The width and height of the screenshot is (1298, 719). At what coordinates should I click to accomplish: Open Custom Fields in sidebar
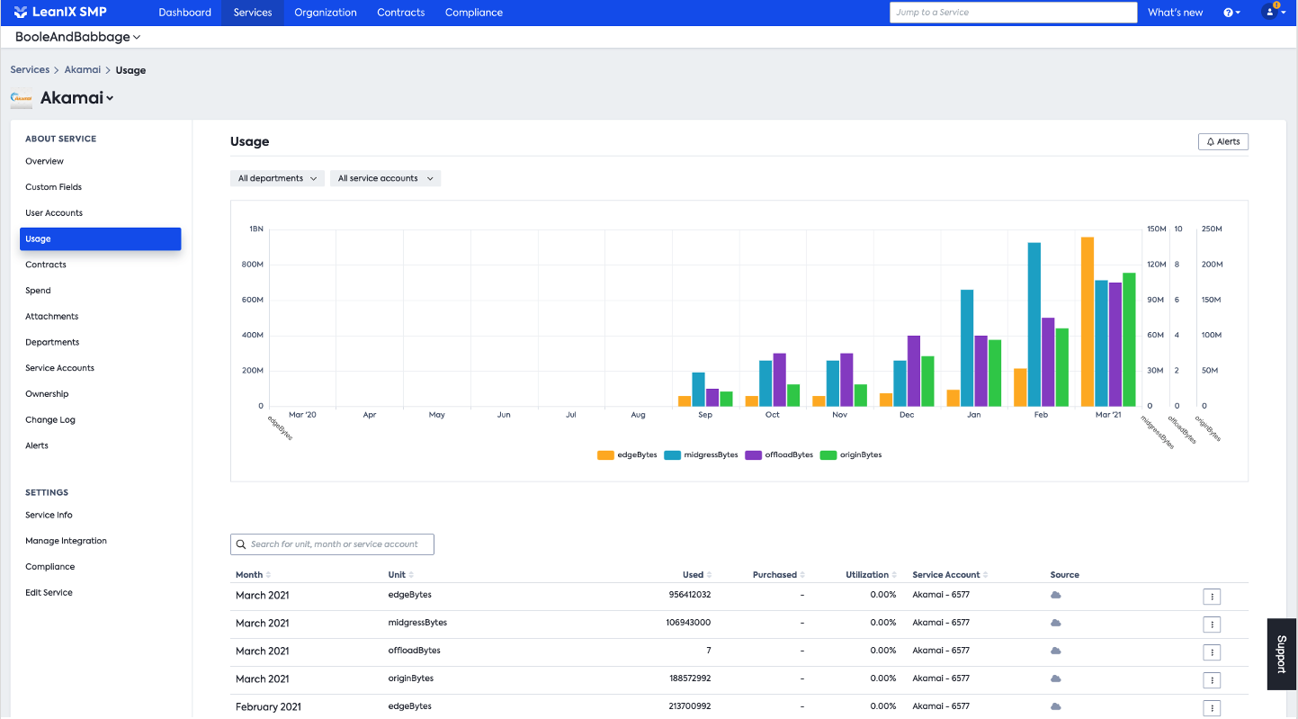point(54,187)
